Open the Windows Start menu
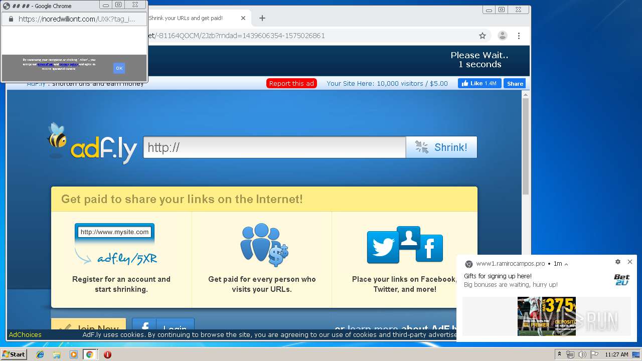642x361 pixels. (x=14, y=354)
